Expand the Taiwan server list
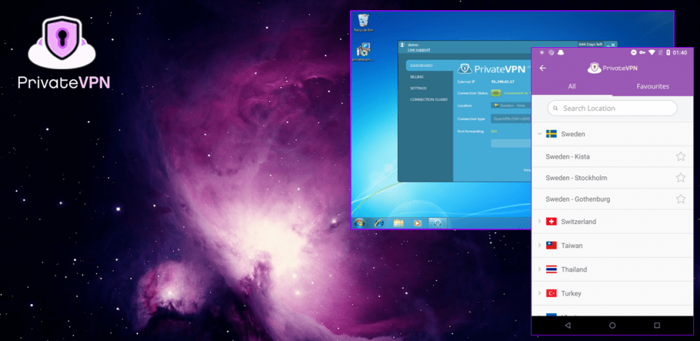700x341 pixels. 539,245
